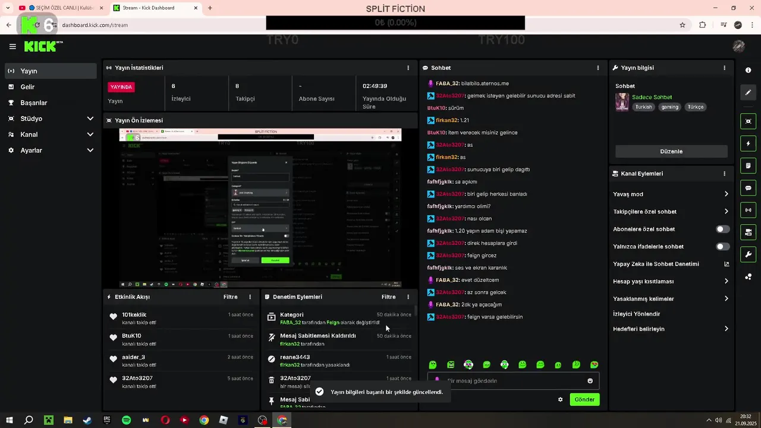
Task: Switch to the SEÇİM ÖZEL CANLI browser tab
Action: click(x=61, y=8)
